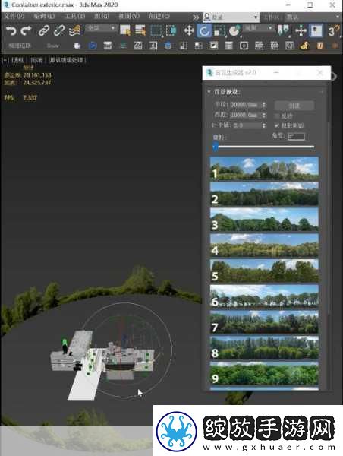Select background panorama thumbnail 1
Screen dimensions: 343x456
point(264,168)
